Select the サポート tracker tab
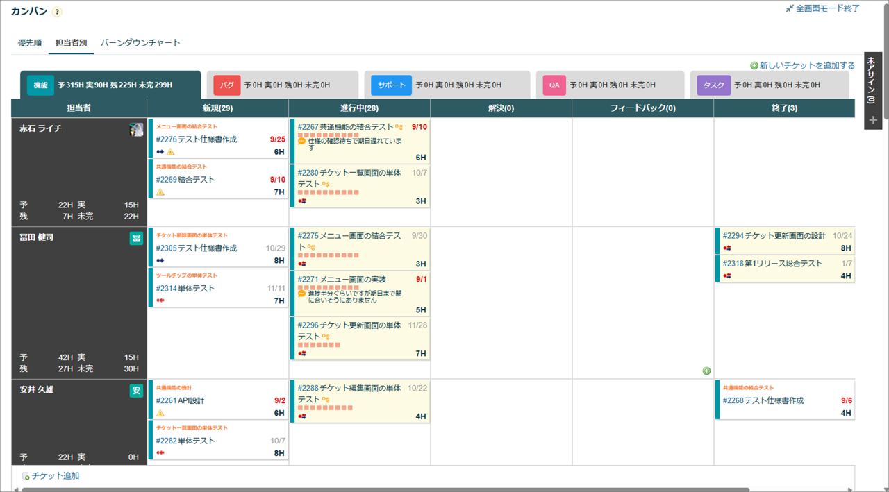Image resolution: width=889 pixels, height=492 pixels. (x=391, y=85)
